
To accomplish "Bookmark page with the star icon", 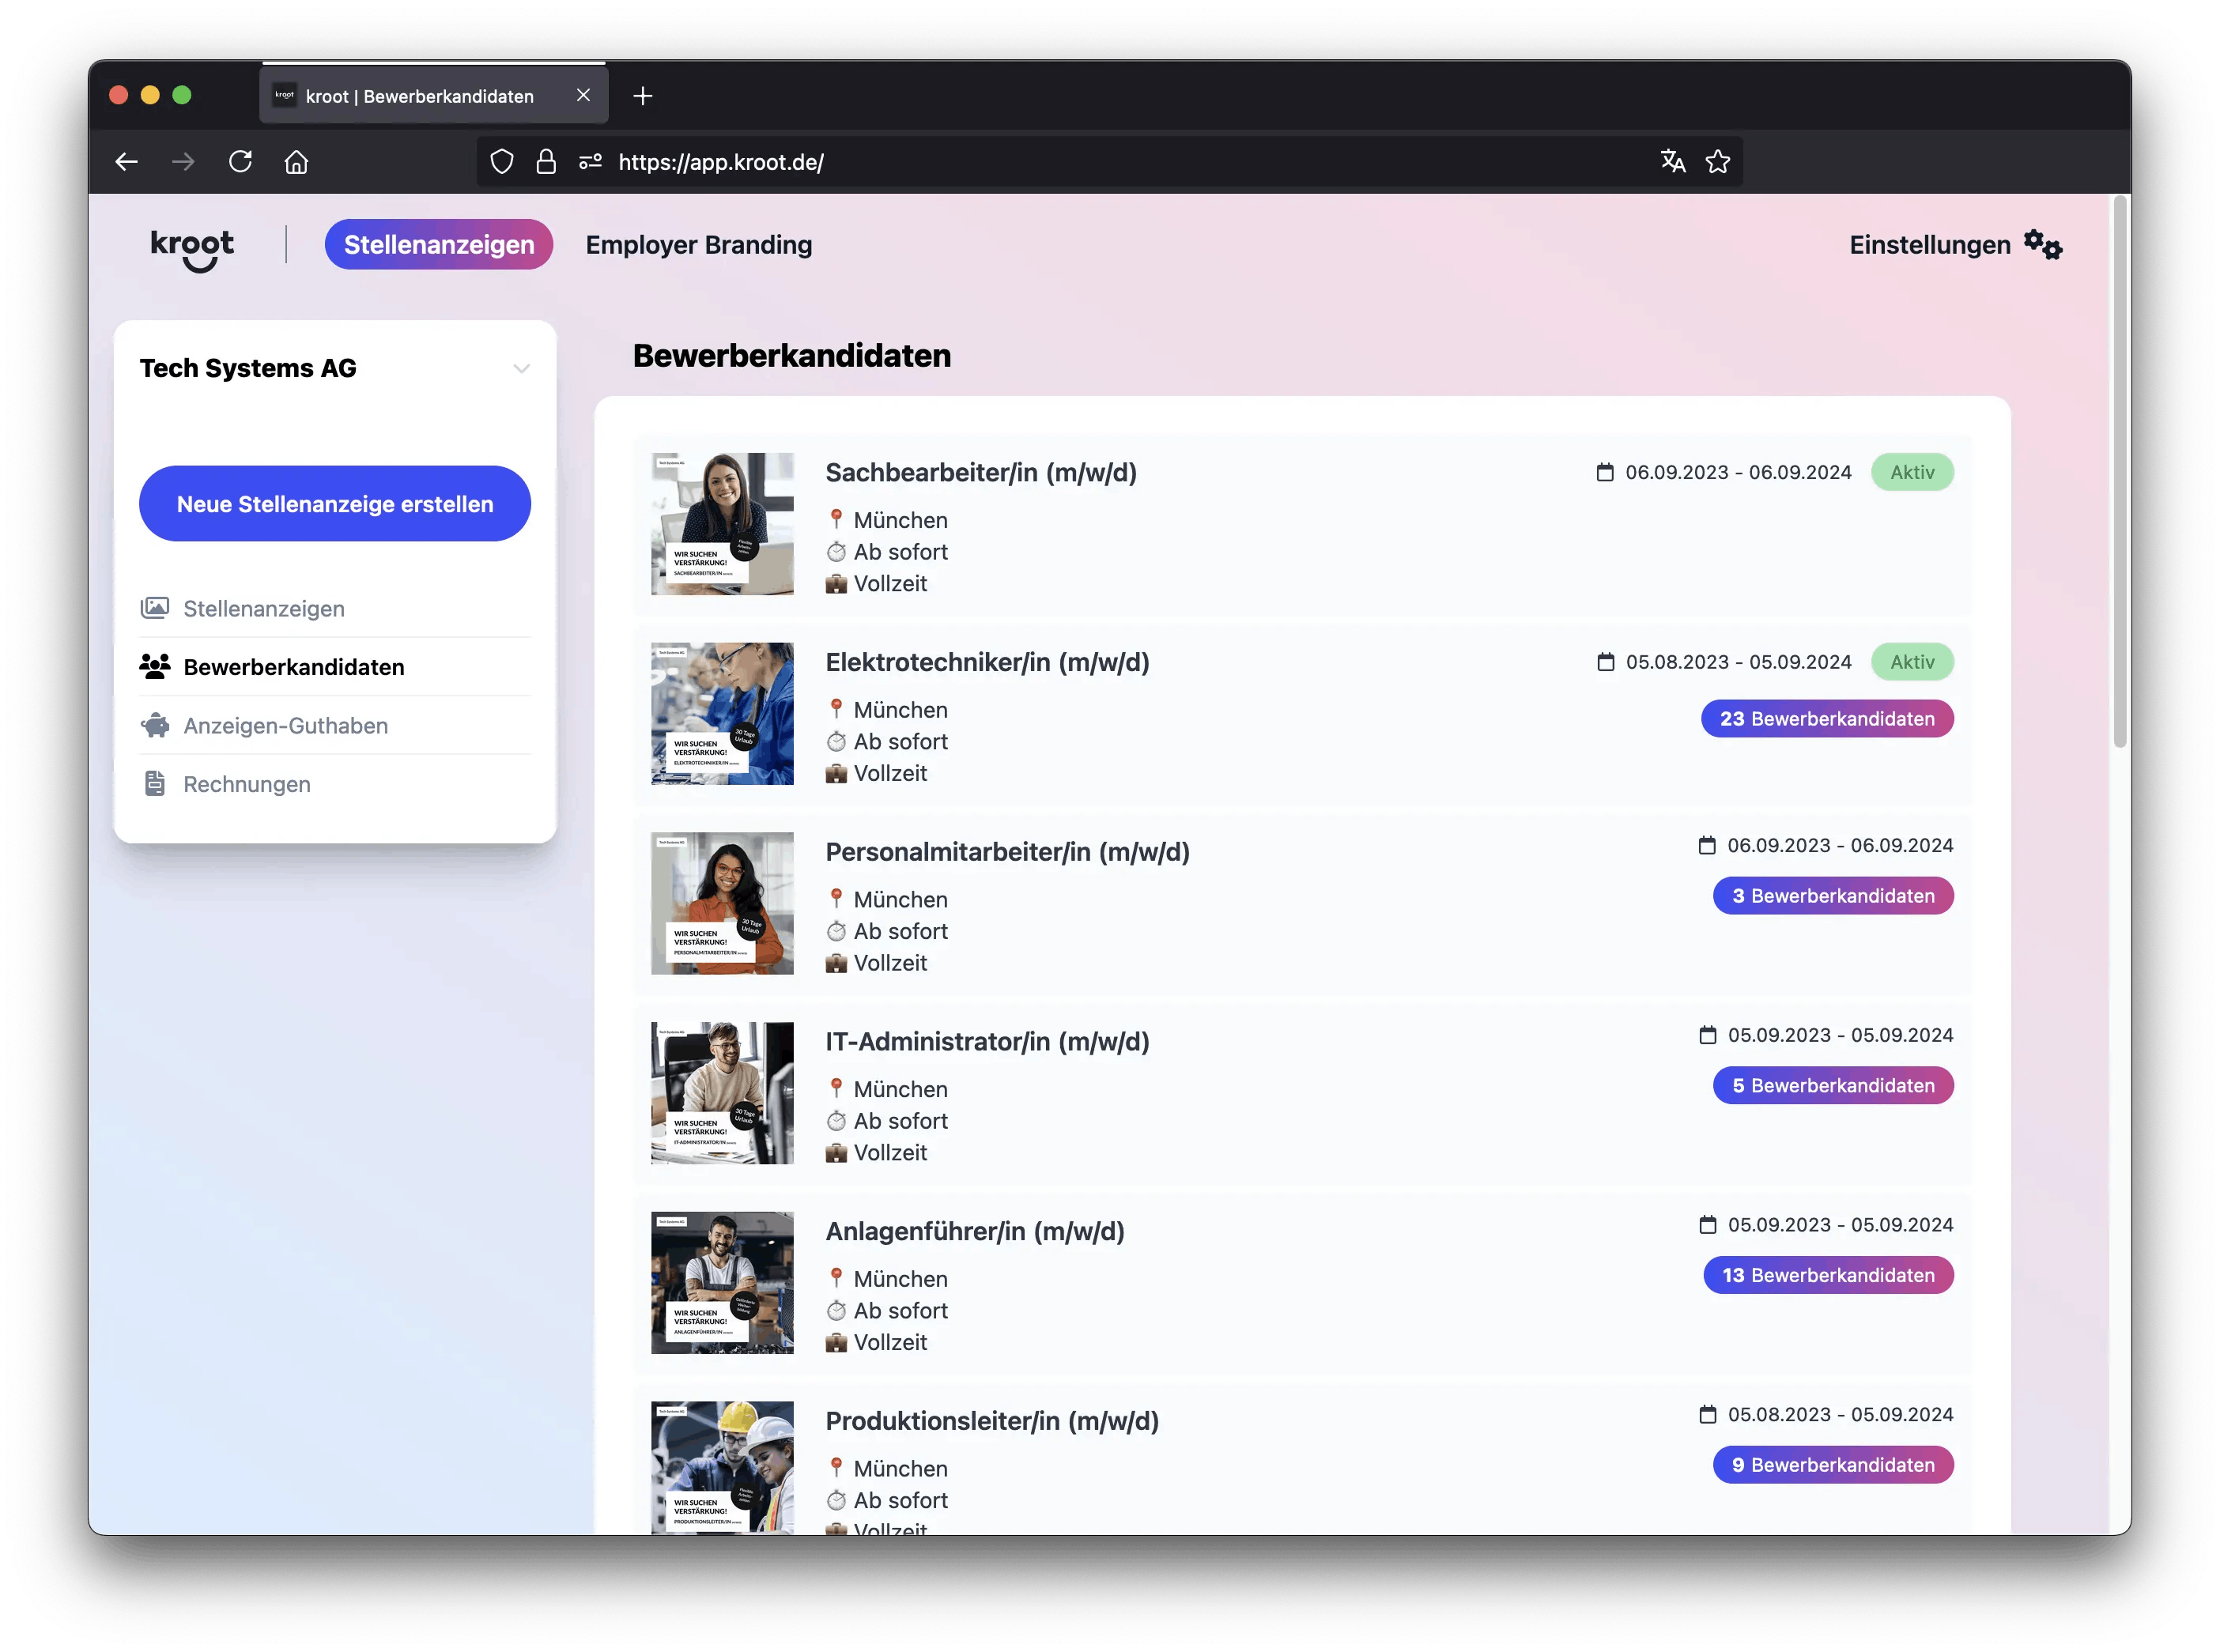I will pyautogui.click(x=1718, y=162).
